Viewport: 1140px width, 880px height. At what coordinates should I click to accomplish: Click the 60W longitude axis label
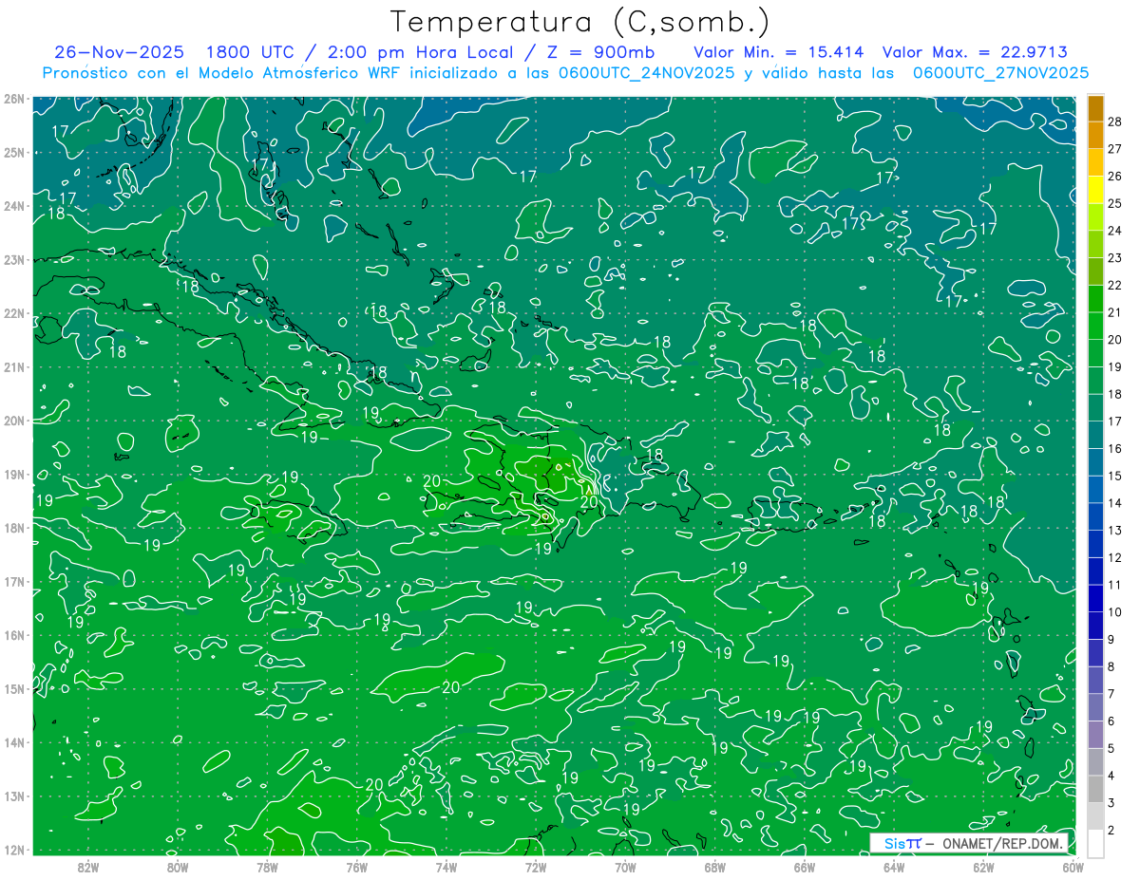[1072, 866]
